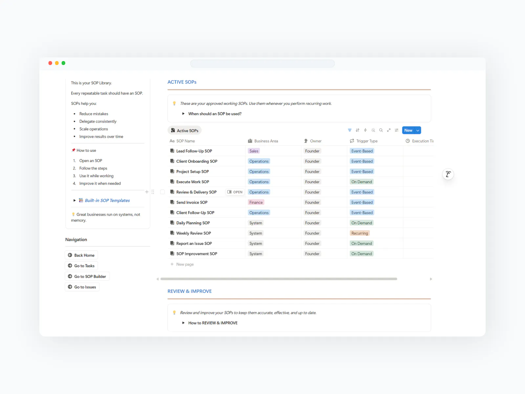Click page icon of Client Onboarding SOP

click(x=172, y=161)
